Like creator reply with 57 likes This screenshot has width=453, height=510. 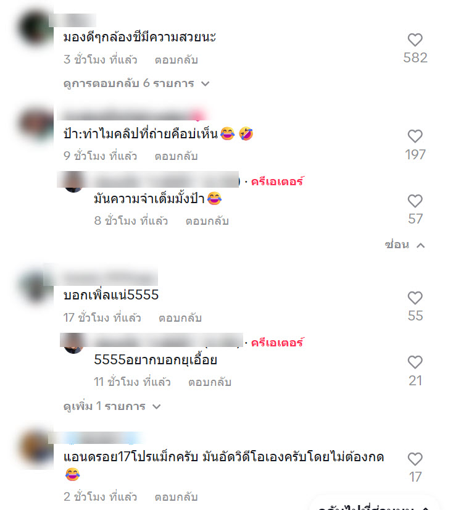point(415,201)
